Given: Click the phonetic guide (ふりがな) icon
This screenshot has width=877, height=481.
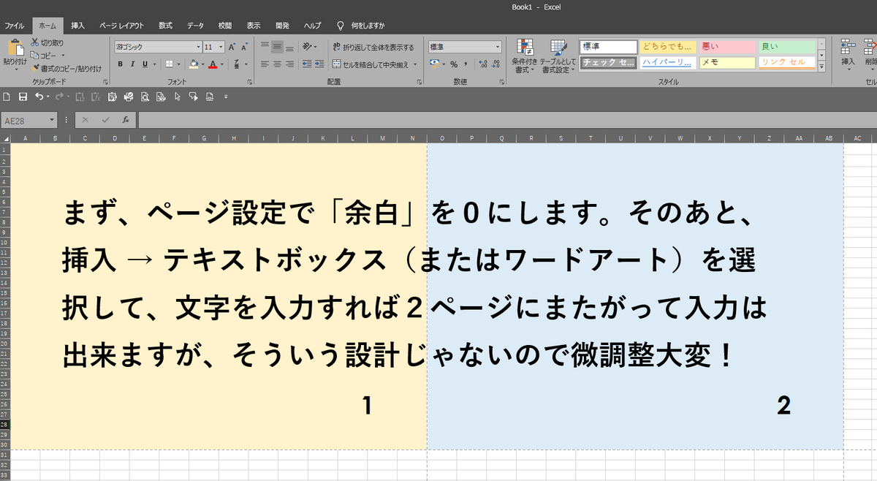Looking at the screenshot, I should point(237,64).
